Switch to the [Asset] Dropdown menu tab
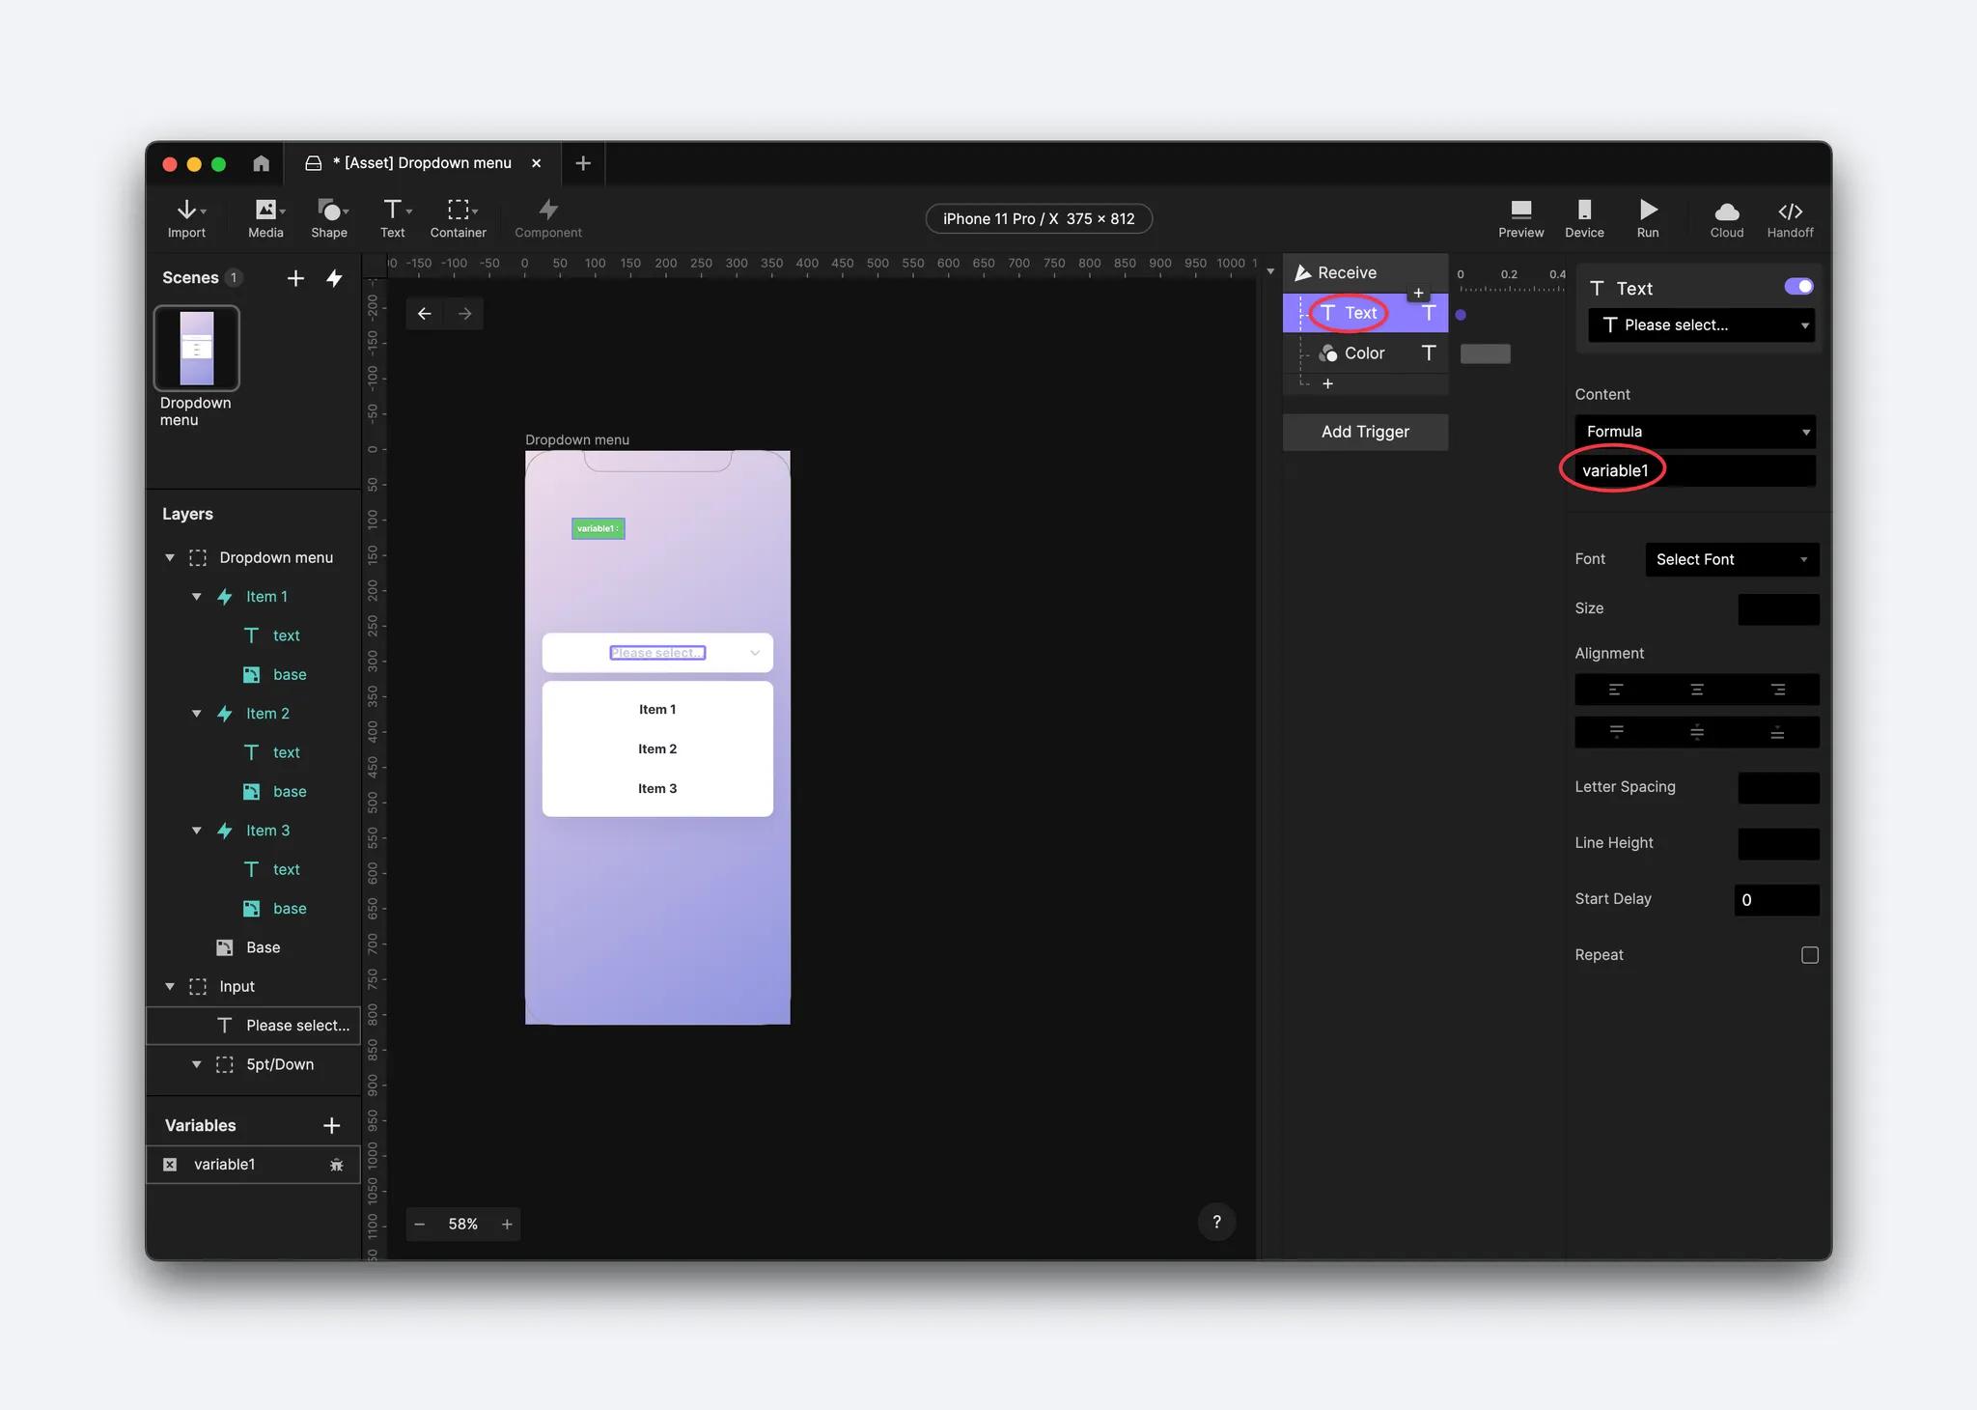This screenshot has height=1410, width=1977. point(422,163)
